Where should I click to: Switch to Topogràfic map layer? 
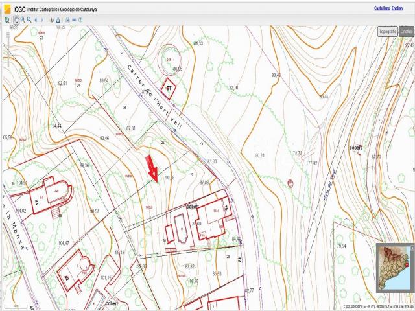387,31
